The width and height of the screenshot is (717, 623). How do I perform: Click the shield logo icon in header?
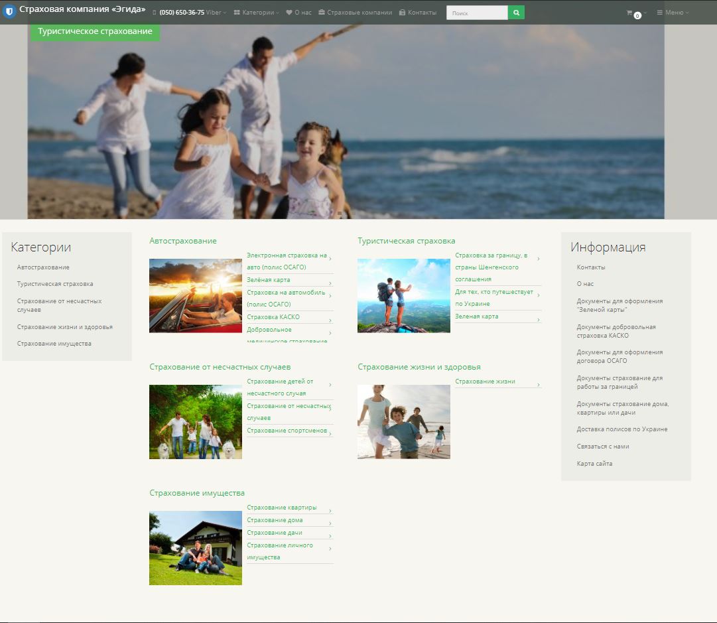pos(9,11)
